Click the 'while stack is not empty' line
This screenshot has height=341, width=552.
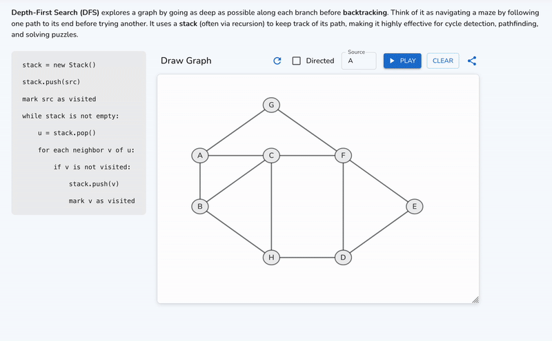(x=70, y=116)
